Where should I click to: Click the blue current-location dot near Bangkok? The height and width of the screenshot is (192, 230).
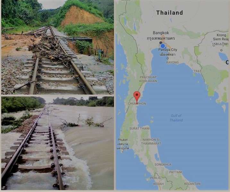point(163,46)
